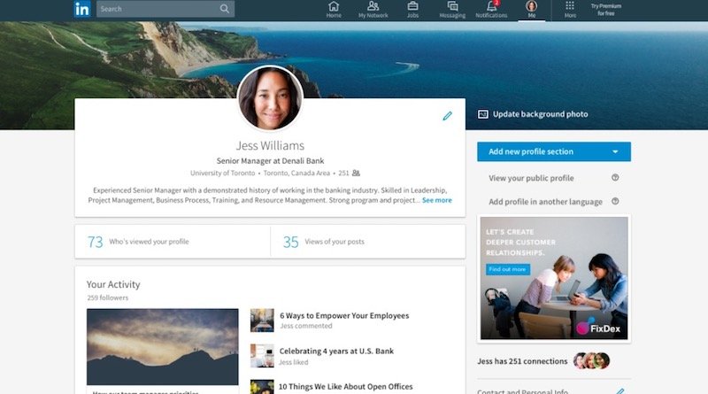Click View your public profile
This screenshot has width=708, height=394.
pyautogui.click(x=531, y=178)
